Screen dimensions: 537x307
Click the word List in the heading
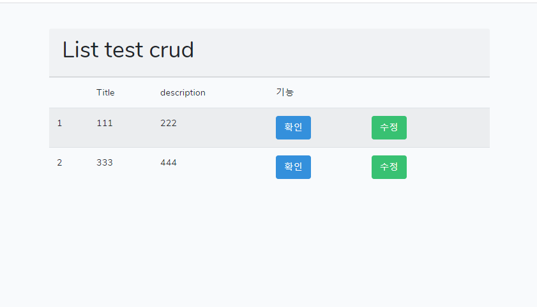81,50
